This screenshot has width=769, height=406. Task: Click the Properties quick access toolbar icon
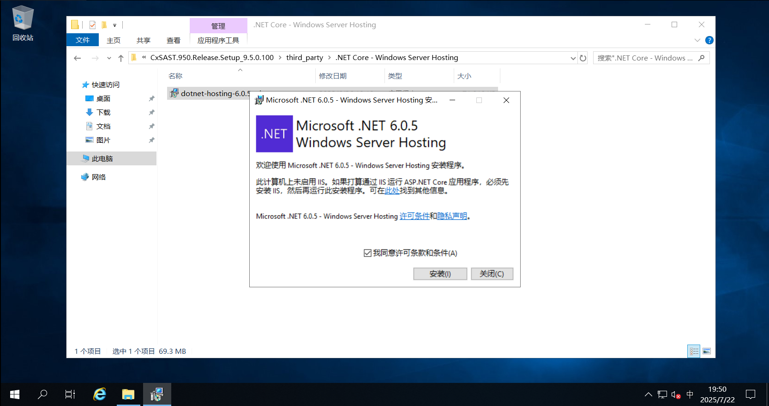click(92, 25)
